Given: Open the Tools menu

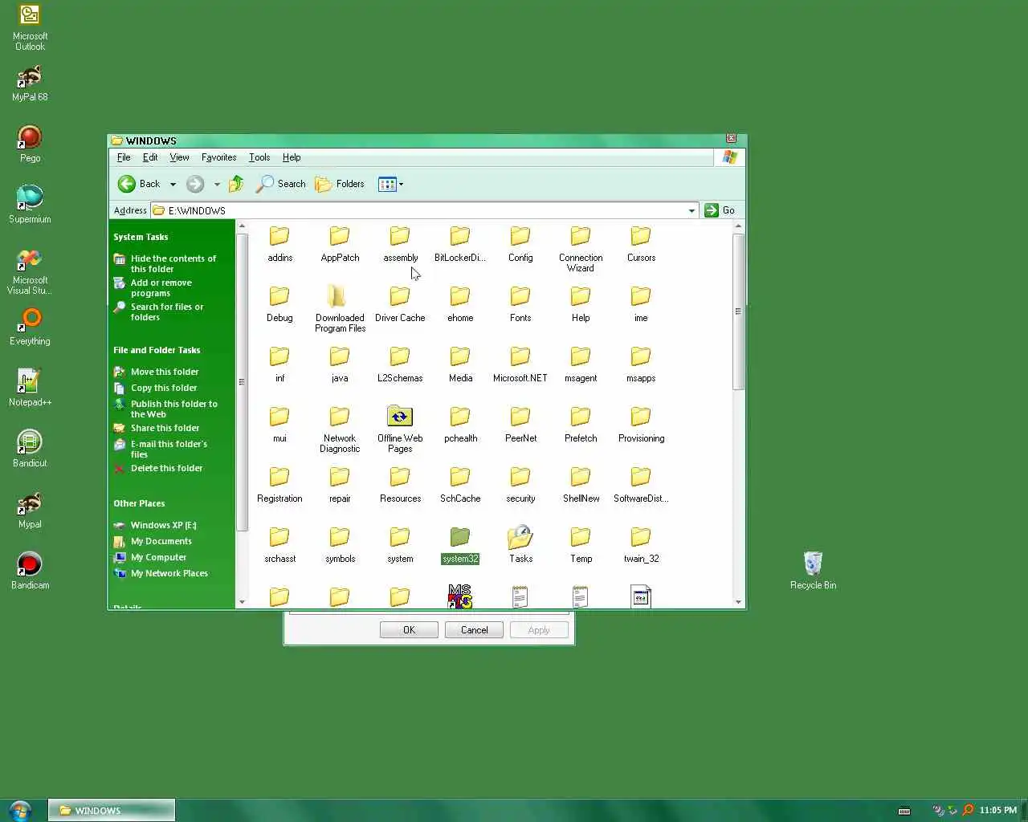Looking at the screenshot, I should 259,157.
